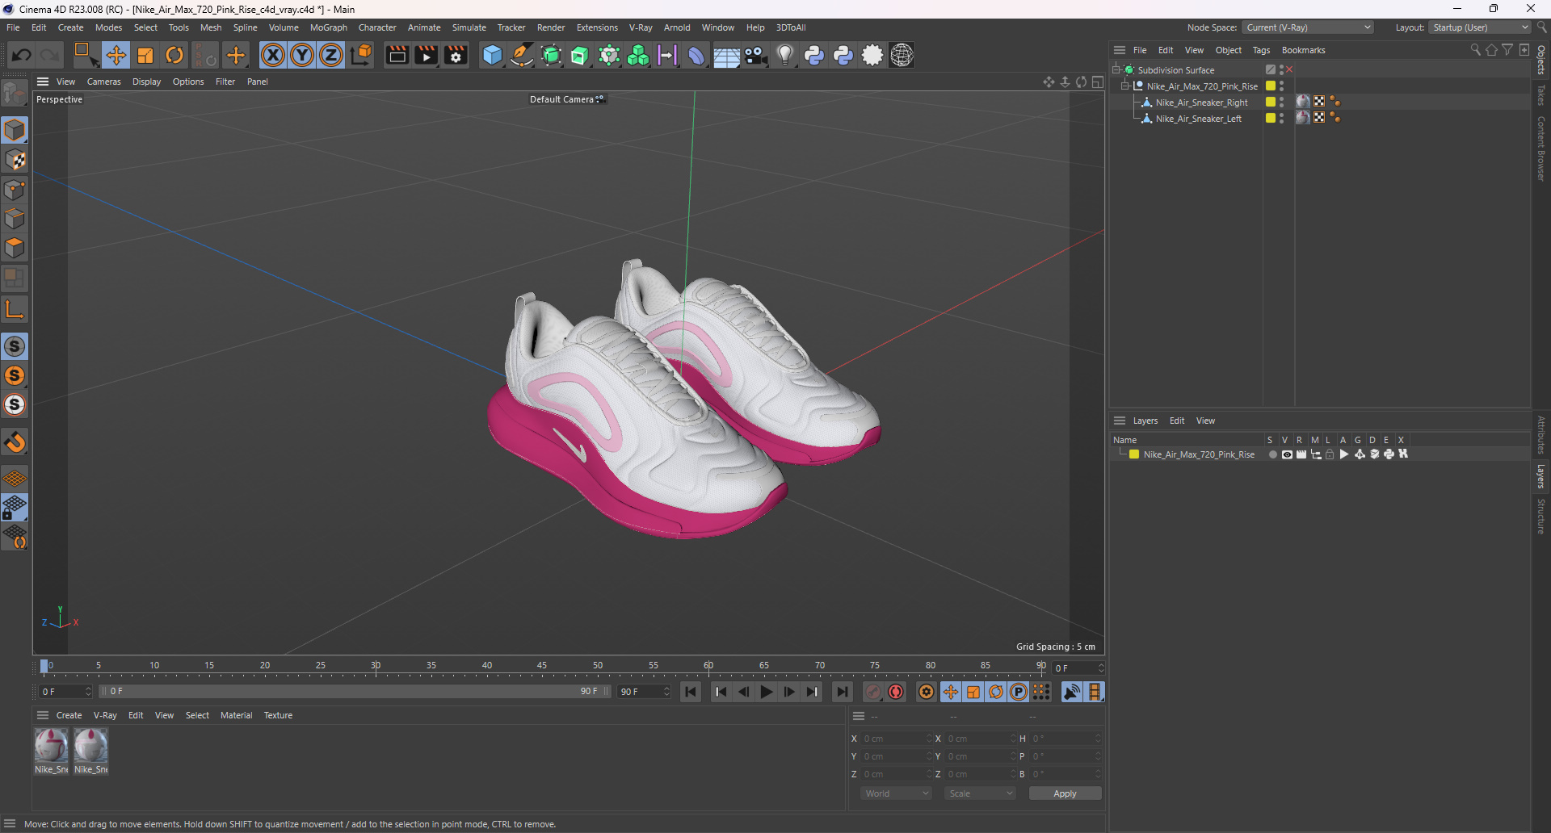The height and width of the screenshot is (833, 1551).
Task: Click the Apply button
Action: (x=1065, y=793)
